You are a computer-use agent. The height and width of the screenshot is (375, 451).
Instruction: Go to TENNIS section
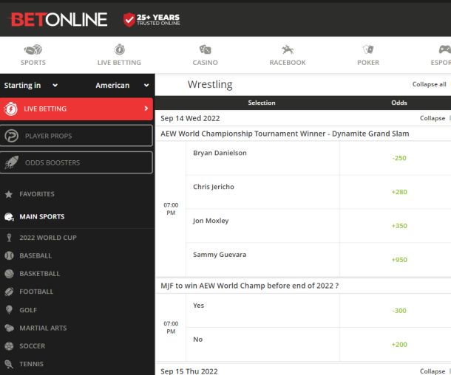coord(31,364)
